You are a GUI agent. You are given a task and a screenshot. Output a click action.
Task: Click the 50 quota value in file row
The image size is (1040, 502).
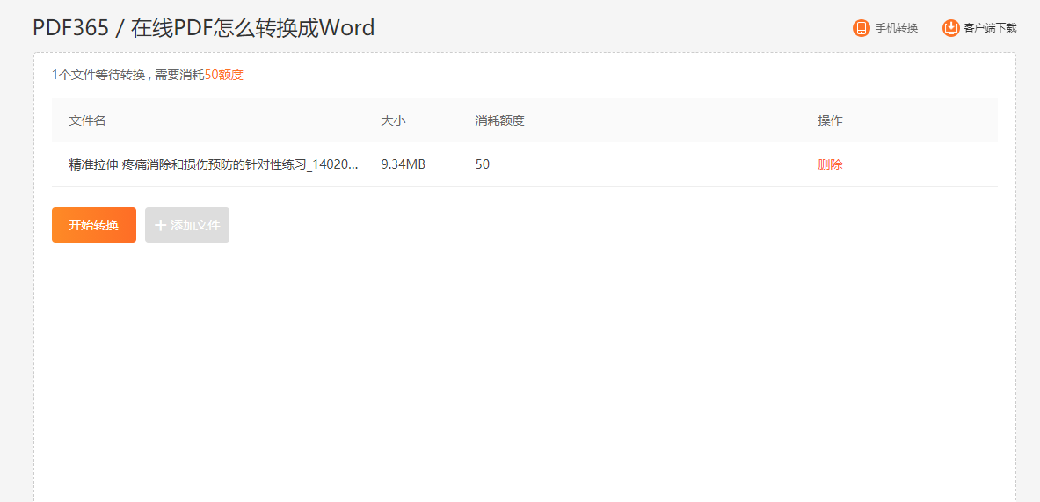483,164
